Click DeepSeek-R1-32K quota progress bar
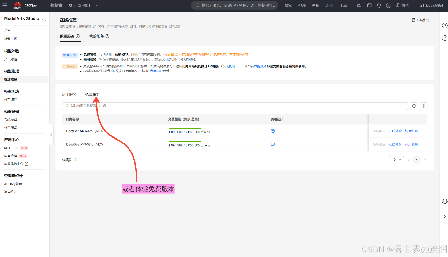448x257 pixels. coord(185,128)
